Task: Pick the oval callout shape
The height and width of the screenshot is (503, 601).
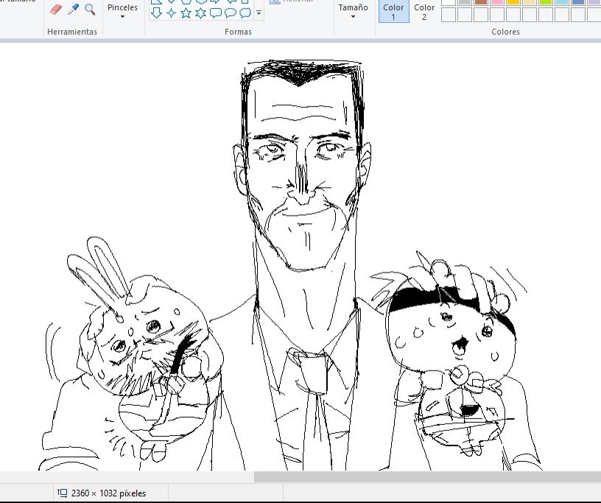Action: pos(230,13)
